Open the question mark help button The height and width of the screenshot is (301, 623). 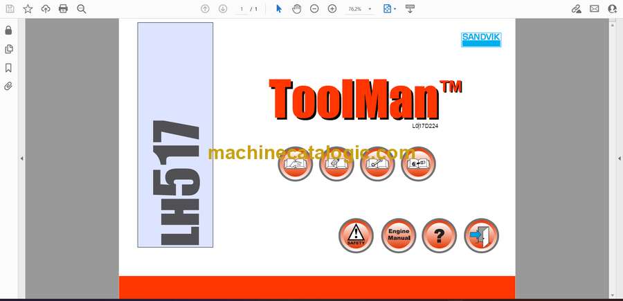point(439,235)
